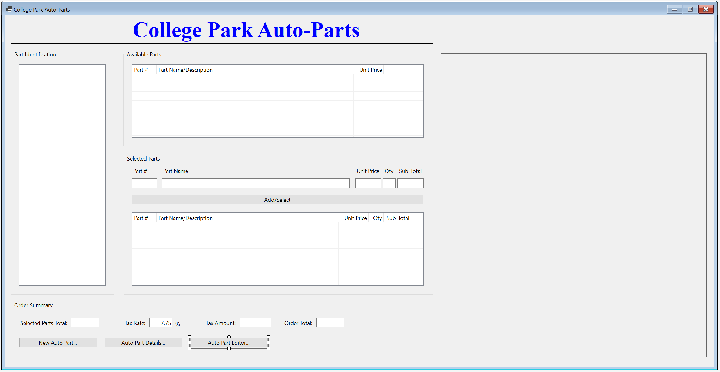The height and width of the screenshot is (372, 720).
Task: Click the Sub-Total text box
Action: [x=410, y=183]
